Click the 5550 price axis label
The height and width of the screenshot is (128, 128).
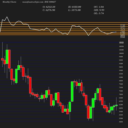(x=121, y=115)
